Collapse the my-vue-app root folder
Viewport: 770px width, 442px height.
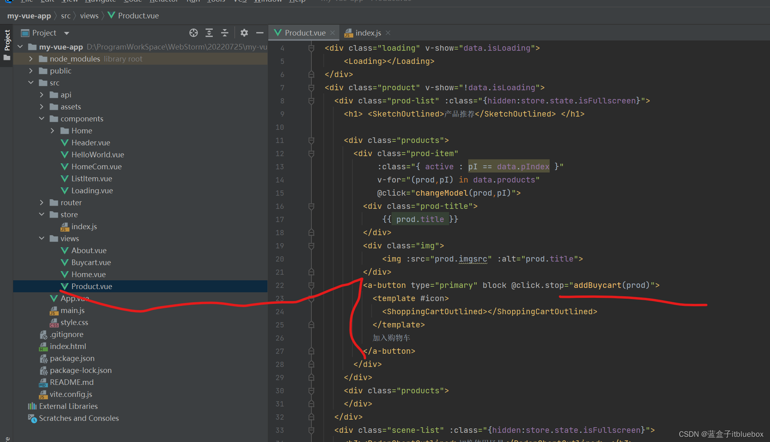pyautogui.click(x=20, y=47)
